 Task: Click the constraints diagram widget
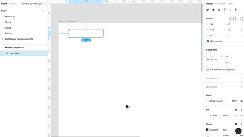click(x=212, y=60)
